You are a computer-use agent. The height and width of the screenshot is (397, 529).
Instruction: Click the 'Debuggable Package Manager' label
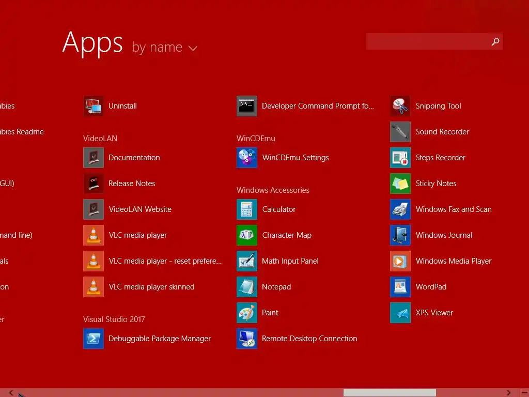point(160,339)
